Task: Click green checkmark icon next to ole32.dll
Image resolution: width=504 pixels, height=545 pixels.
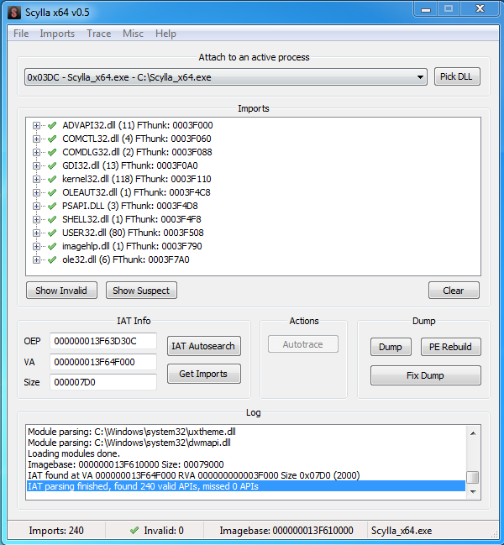Action: 52,260
